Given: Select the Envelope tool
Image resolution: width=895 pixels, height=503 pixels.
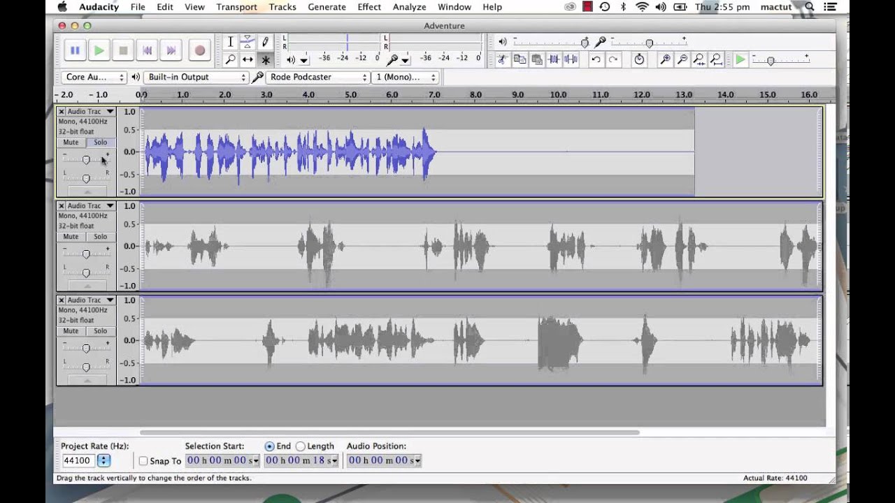Looking at the screenshot, I should tap(248, 43).
